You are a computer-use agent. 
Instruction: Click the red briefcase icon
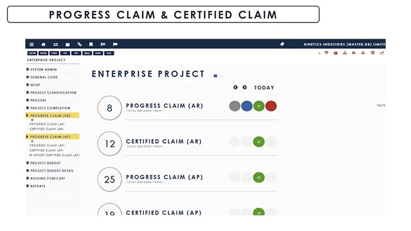336,53
